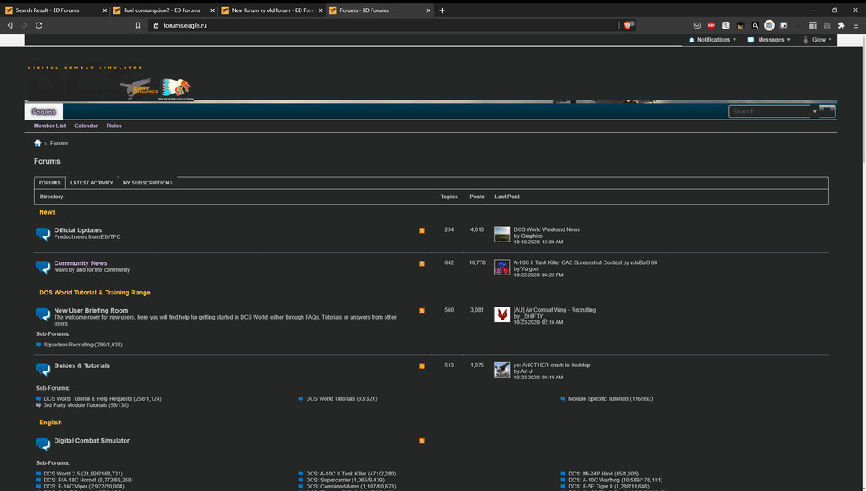Image resolution: width=866 pixels, height=491 pixels.
Task: Switch to the Search Result browser tab
Action: point(54,10)
